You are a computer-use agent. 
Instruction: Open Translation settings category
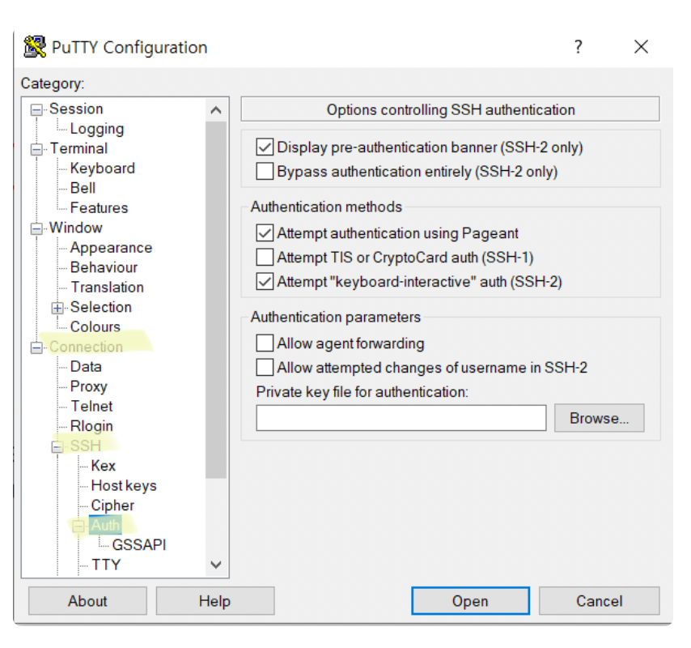point(107,288)
